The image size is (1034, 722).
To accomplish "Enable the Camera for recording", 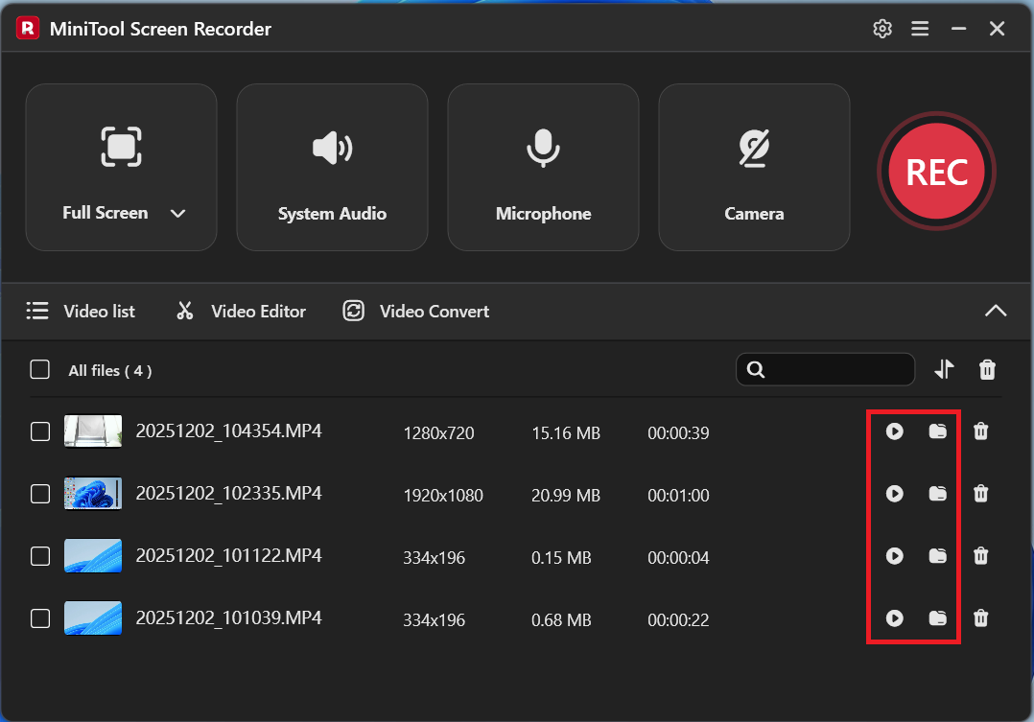I will 754,147.
